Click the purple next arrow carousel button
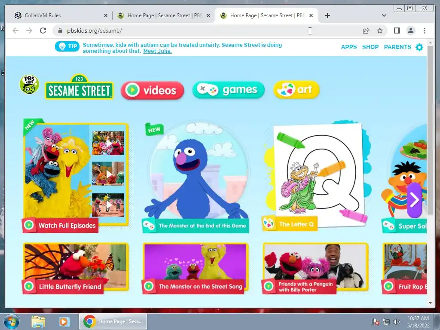The height and width of the screenshot is (330, 440). tap(415, 200)
